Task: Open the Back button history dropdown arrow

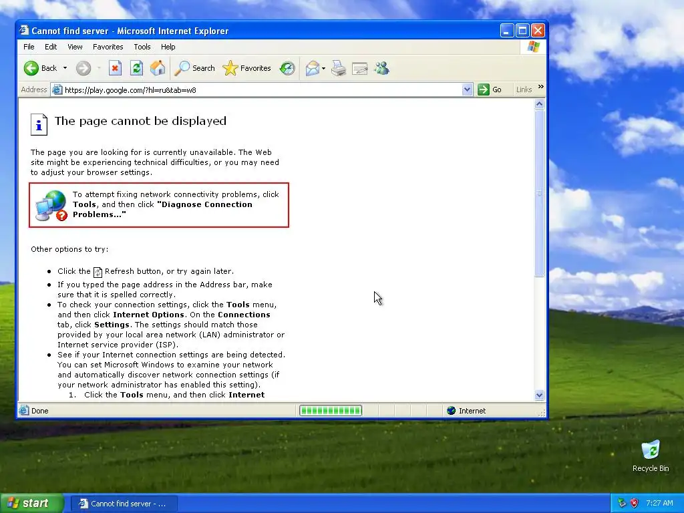Action: (65, 68)
